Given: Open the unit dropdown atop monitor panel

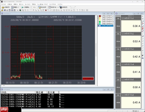Looking at the screenshot, I should tap(131, 16).
